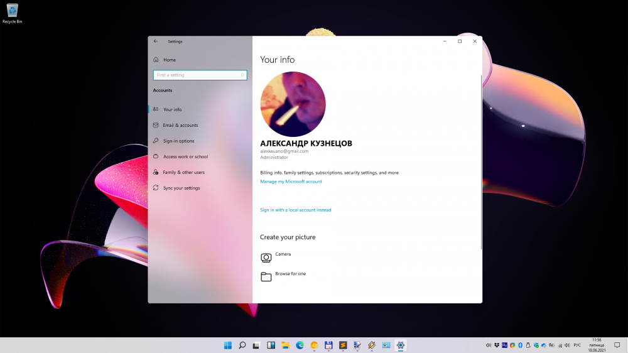The width and height of the screenshot is (628, 353).
Task: Click the Billing info, family settings description text
Action: pyautogui.click(x=329, y=173)
